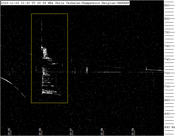Click the top edge of the yellow selection box
Image resolution: width=175 pixels, height=136 pixels.
click(49, 14)
